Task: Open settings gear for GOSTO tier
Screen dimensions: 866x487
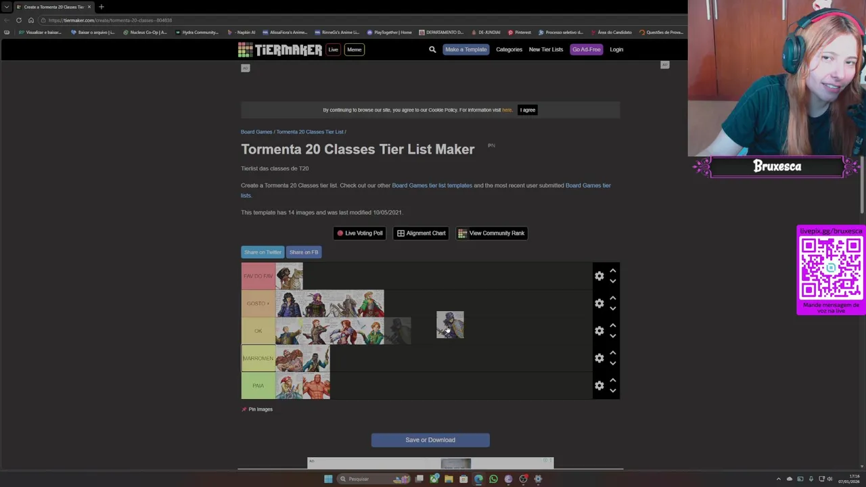Action: [599, 303]
